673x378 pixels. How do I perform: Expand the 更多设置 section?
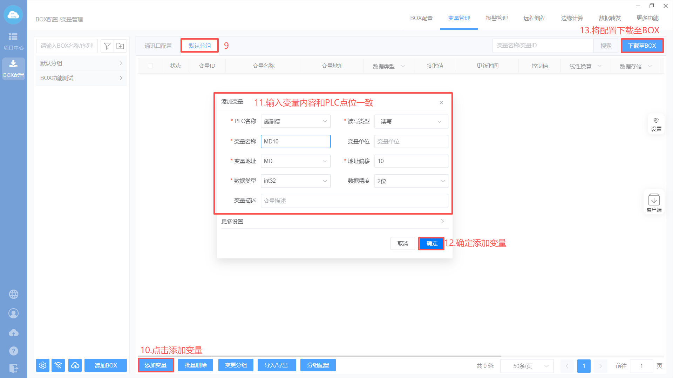click(333, 221)
